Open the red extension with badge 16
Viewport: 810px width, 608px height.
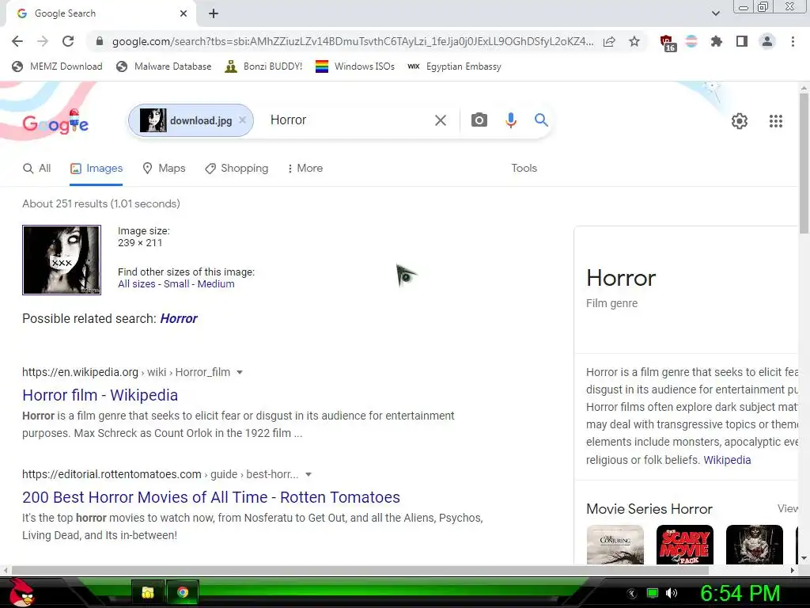(x=668, y=43)
